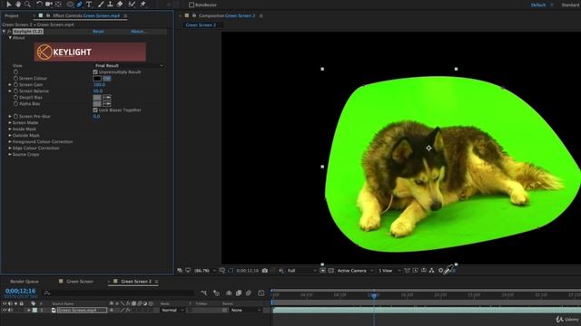Expand Foreground Colour Correction group
The width and height of the screenshot is (581, 326).
pyautogui.click(x=10, y=141)
